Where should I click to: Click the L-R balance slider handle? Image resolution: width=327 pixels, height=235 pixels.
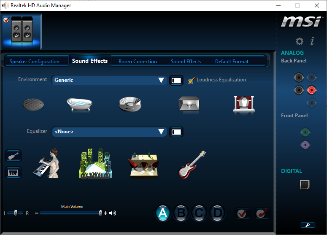[x=16, y=213]
